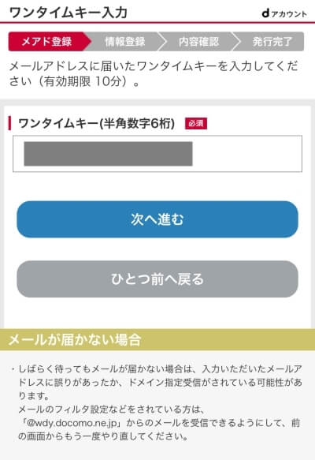This screenshot has width=315, height=460.
Task: Select the 発行完了 step
Action: [x=272, y=41]
